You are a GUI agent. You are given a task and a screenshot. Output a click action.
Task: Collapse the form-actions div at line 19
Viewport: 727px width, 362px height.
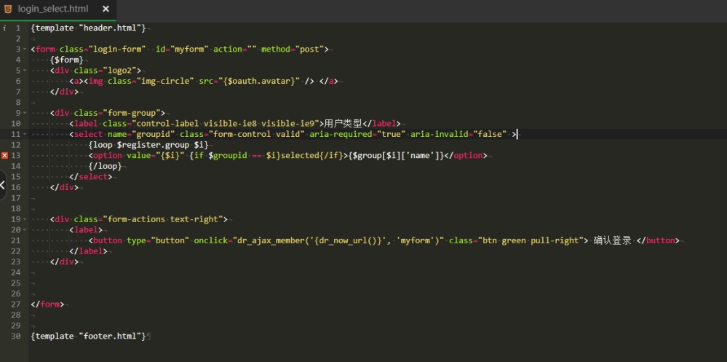25,219
